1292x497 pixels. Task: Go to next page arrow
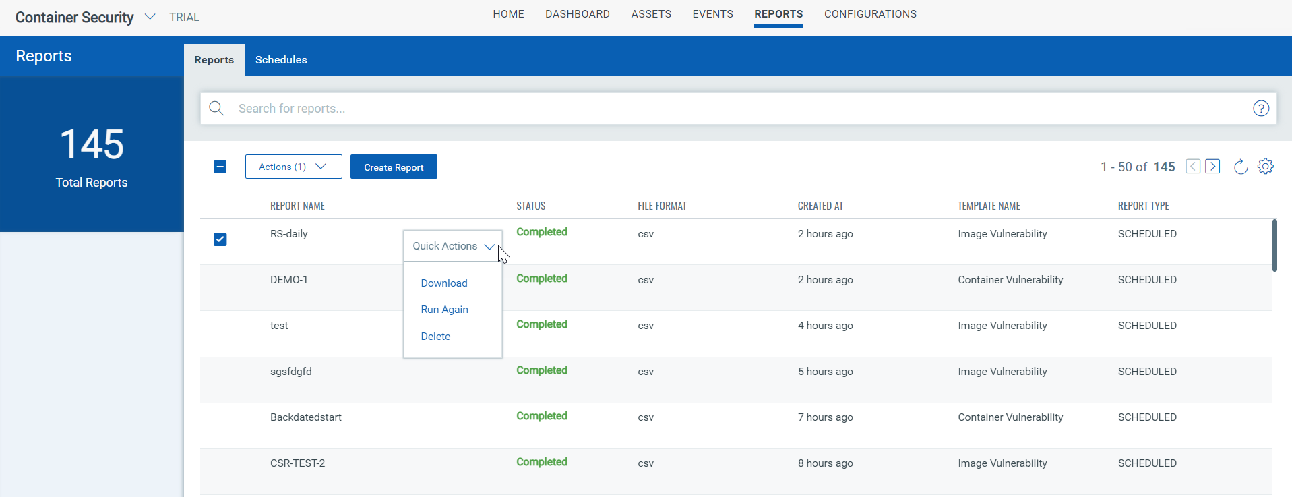pos(1212,167)
